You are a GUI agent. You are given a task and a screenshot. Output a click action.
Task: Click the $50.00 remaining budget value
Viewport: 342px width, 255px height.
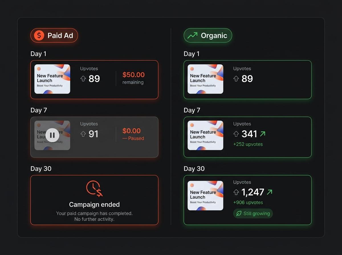click(x=134, y=75)
